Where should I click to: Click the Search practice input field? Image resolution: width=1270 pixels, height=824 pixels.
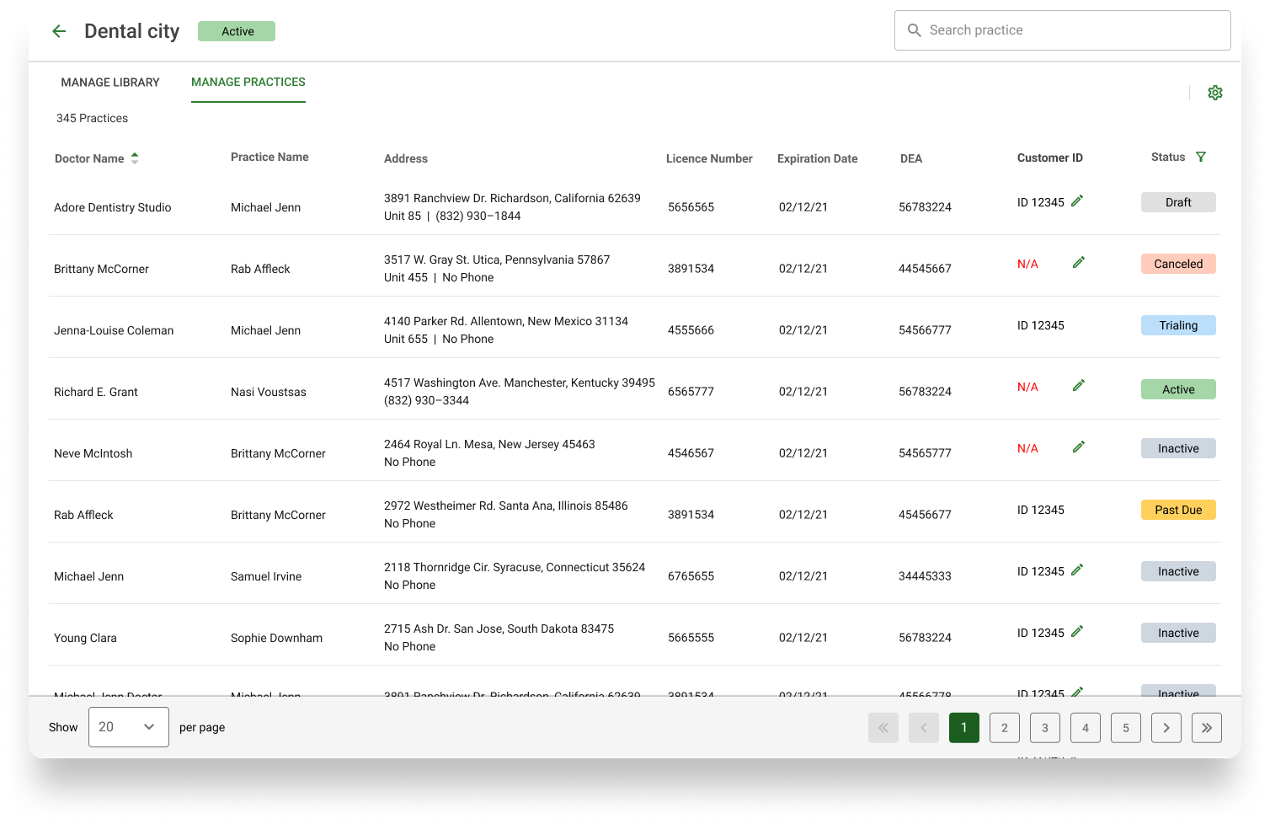click(x=1063, y=30)
